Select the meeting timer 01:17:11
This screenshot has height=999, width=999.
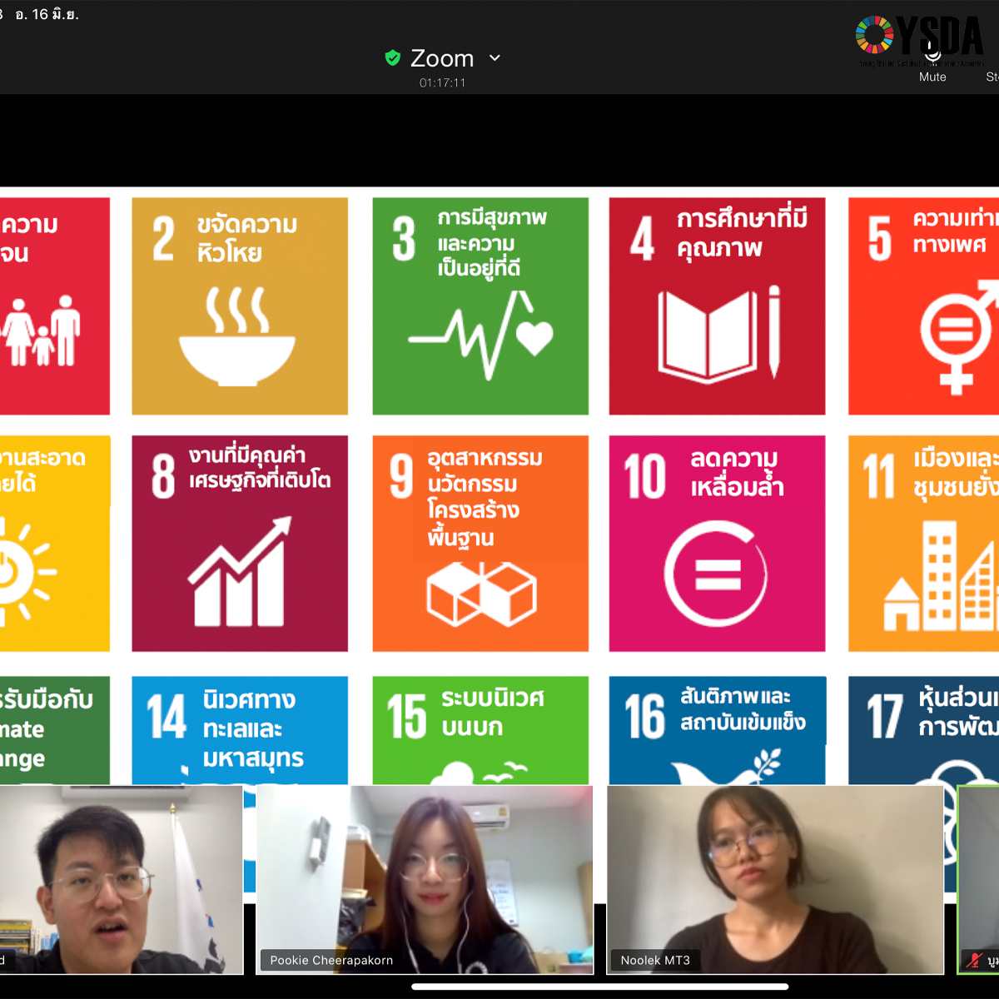tap(443, 82)
